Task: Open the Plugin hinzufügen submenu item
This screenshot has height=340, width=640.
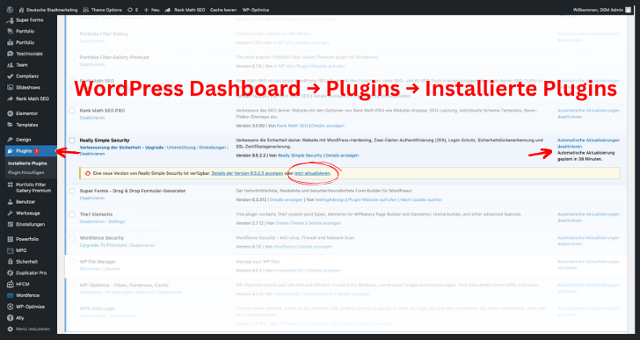Action: pyautogui.click(x=26, y=172)
